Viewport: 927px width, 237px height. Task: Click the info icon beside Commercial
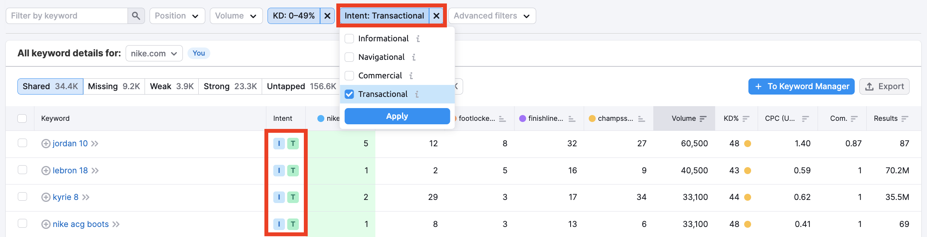point(411,76)
